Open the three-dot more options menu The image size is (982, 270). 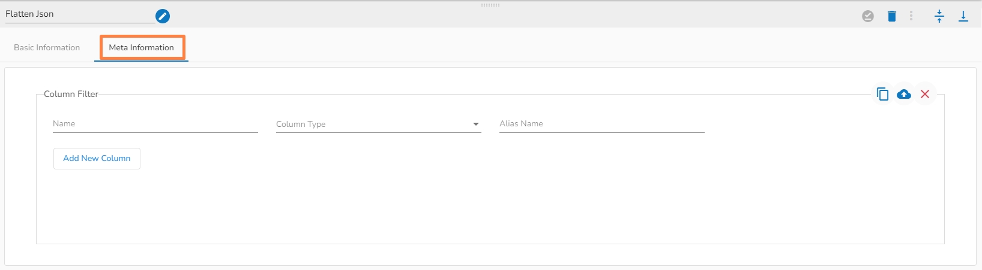click(911, 16)
